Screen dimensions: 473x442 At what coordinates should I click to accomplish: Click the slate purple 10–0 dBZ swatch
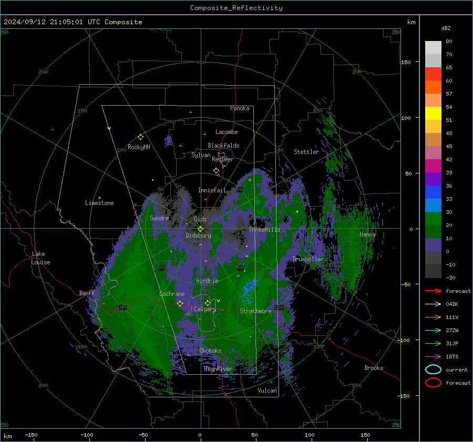point(433,245)
